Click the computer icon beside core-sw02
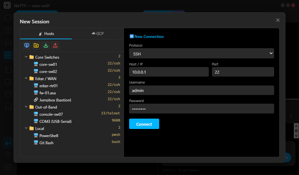The height and width of the screenshot is (175, 299). [x=36, y=71]
